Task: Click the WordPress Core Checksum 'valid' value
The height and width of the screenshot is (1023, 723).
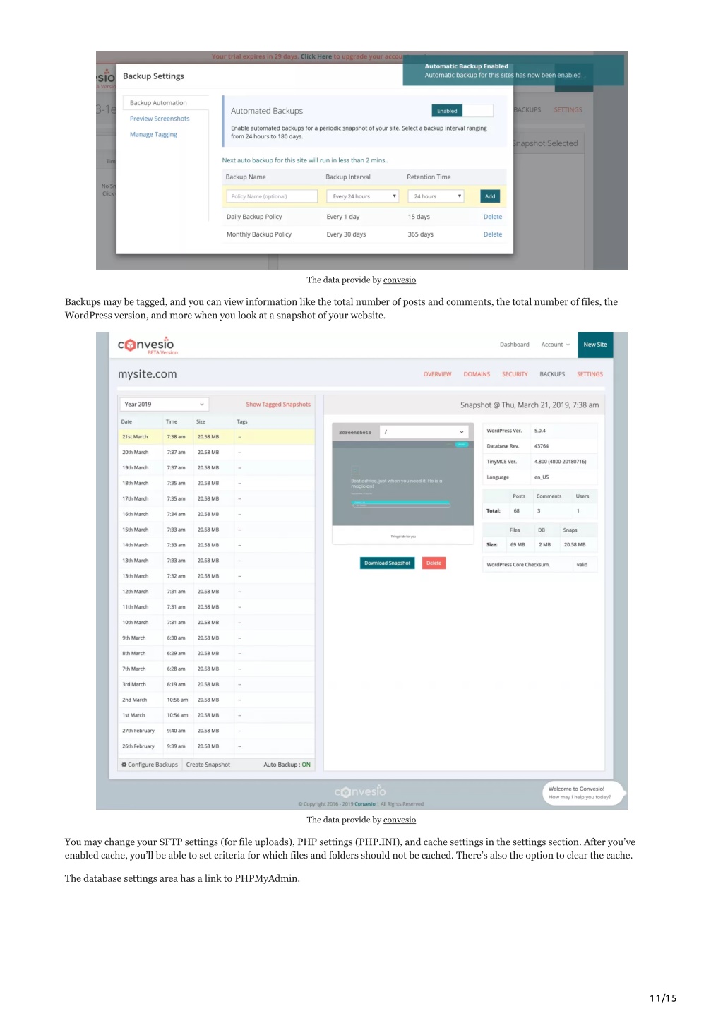Action: (582, 565)
